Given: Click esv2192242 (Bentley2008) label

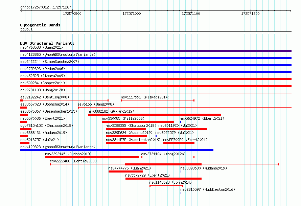Looking at the screenshot, I should pyautogui.click(x=45, y=97).
